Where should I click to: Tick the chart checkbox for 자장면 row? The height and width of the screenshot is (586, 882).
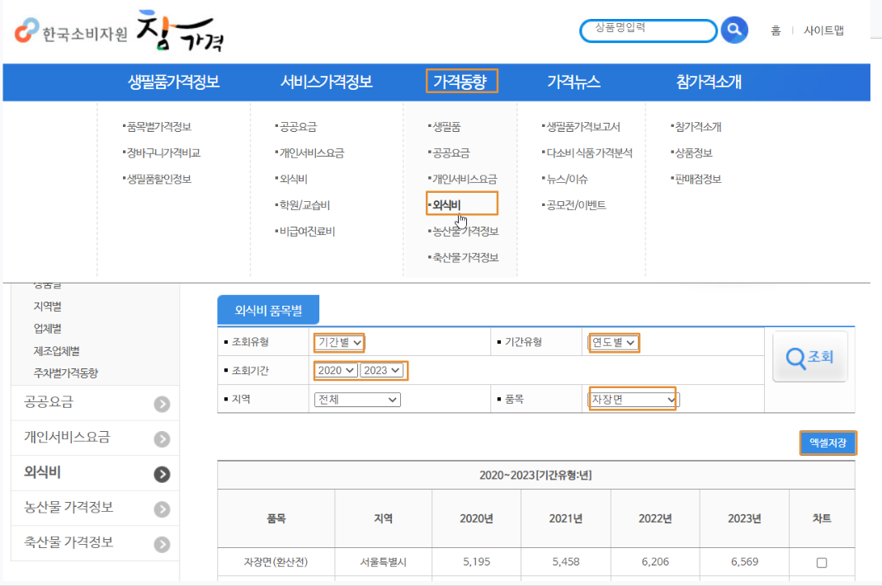coord(822,562)
